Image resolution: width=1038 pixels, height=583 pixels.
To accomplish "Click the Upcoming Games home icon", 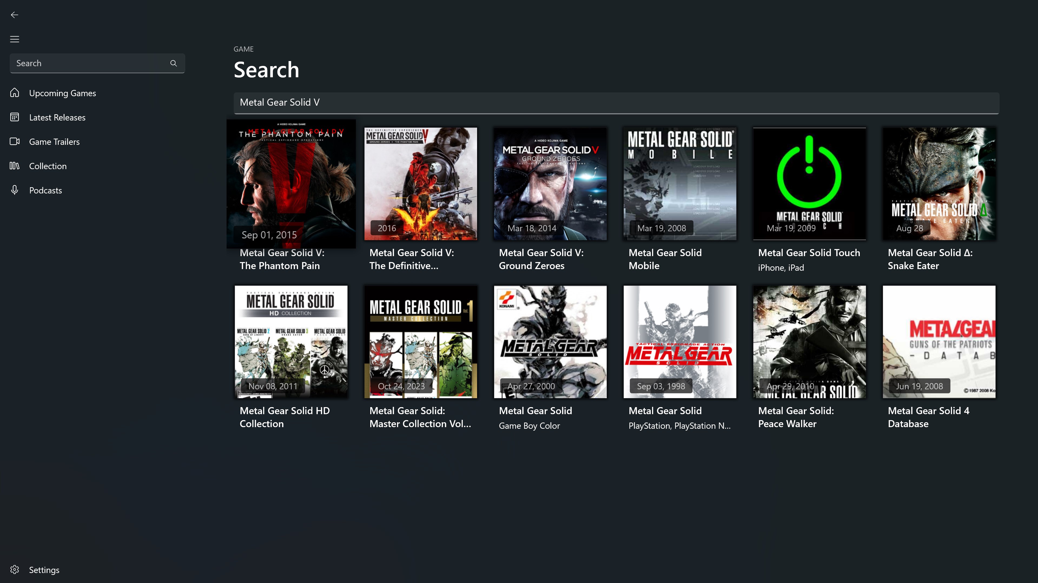I will click(15, 93).
